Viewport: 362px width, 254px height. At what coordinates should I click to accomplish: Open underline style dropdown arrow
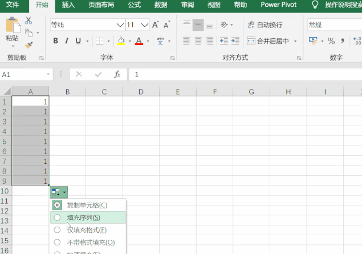click(x=87, y=41)
